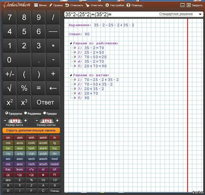Insert the constant e
This screenshot has width=205, height=195.
pos(43,175)
